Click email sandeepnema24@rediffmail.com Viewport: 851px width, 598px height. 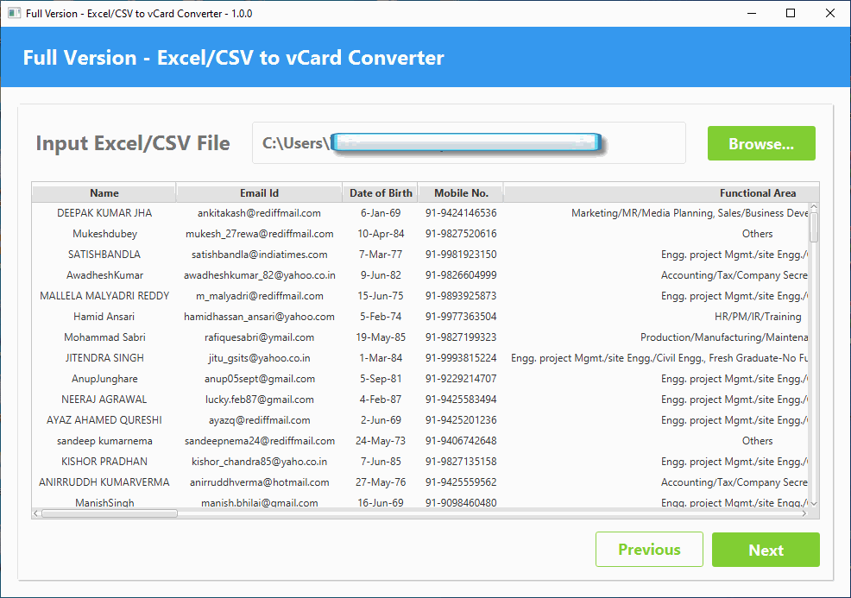pos(260,441)
